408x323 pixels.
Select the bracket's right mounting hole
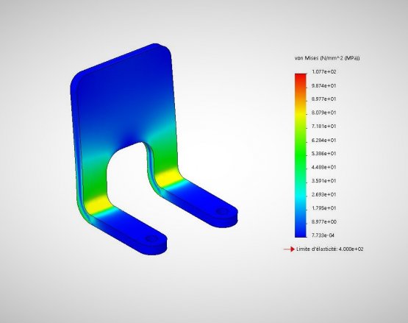click(x=222, y=210)
